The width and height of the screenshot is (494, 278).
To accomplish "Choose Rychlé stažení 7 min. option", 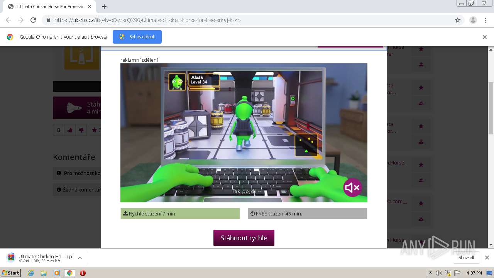I will click(x=180, y=214).
